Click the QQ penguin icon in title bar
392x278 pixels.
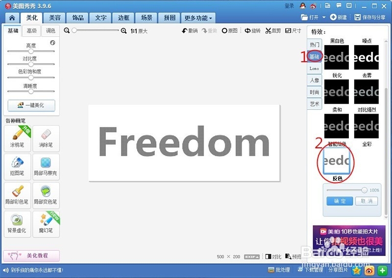click(x=303, y=6)
